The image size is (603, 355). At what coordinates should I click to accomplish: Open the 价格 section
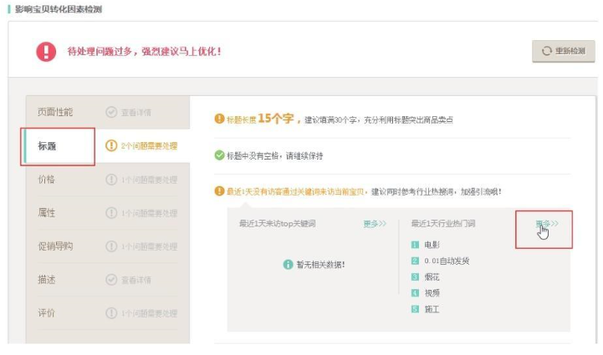pos(47,180)
